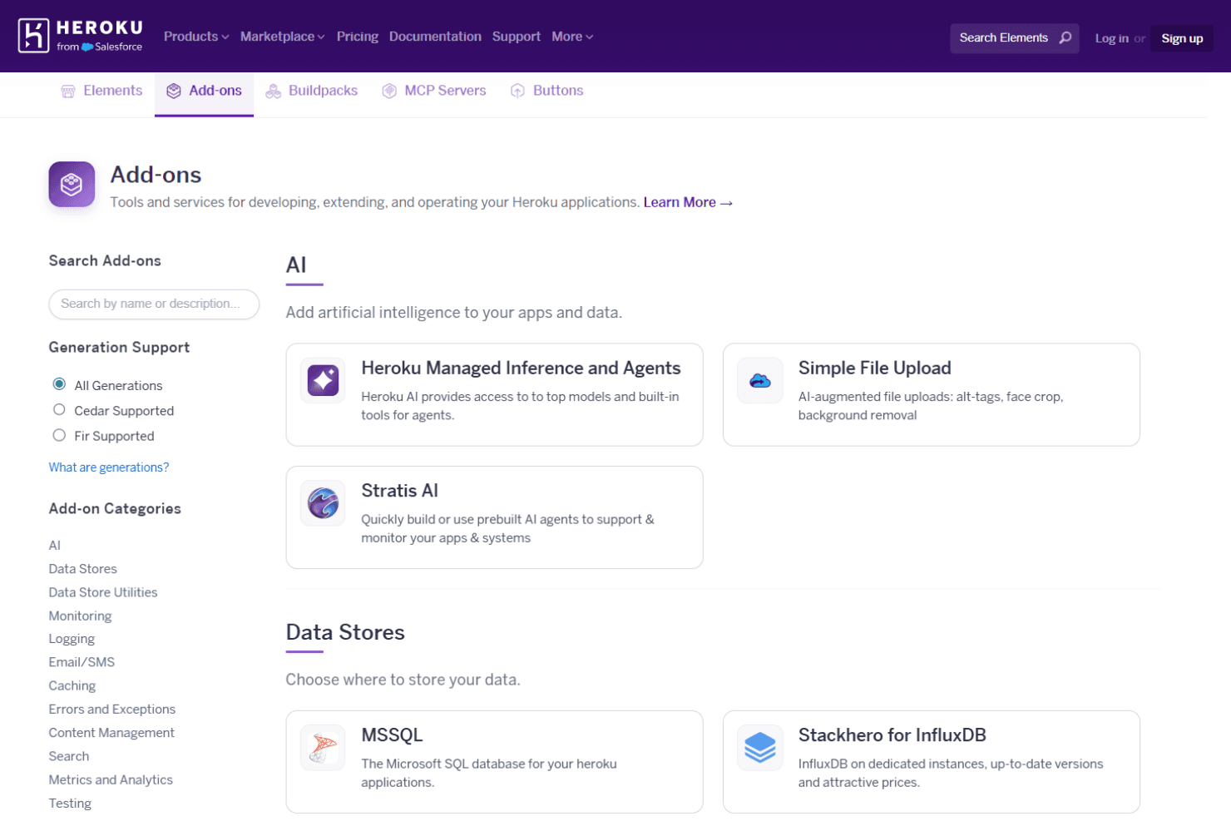Open the Pricing menu item
The height and width of the screenshot is (821, 1231).
click(x=358, y=37)
